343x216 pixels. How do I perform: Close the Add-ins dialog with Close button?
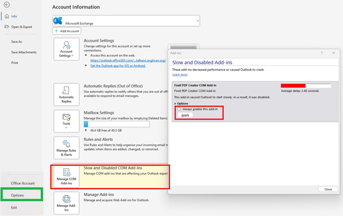pyautogui.click(x=328, y=189)
